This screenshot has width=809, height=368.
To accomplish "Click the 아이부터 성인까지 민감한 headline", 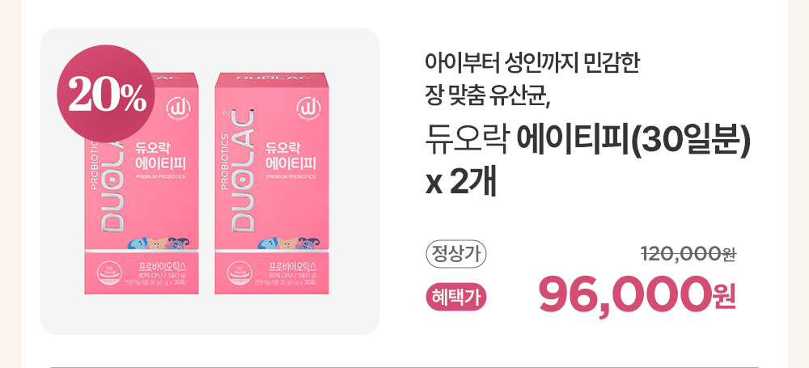I will [x=532, y=65].
